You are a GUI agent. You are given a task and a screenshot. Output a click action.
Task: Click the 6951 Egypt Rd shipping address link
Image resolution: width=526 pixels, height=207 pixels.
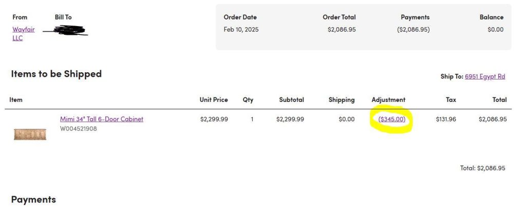pos(485,76)
